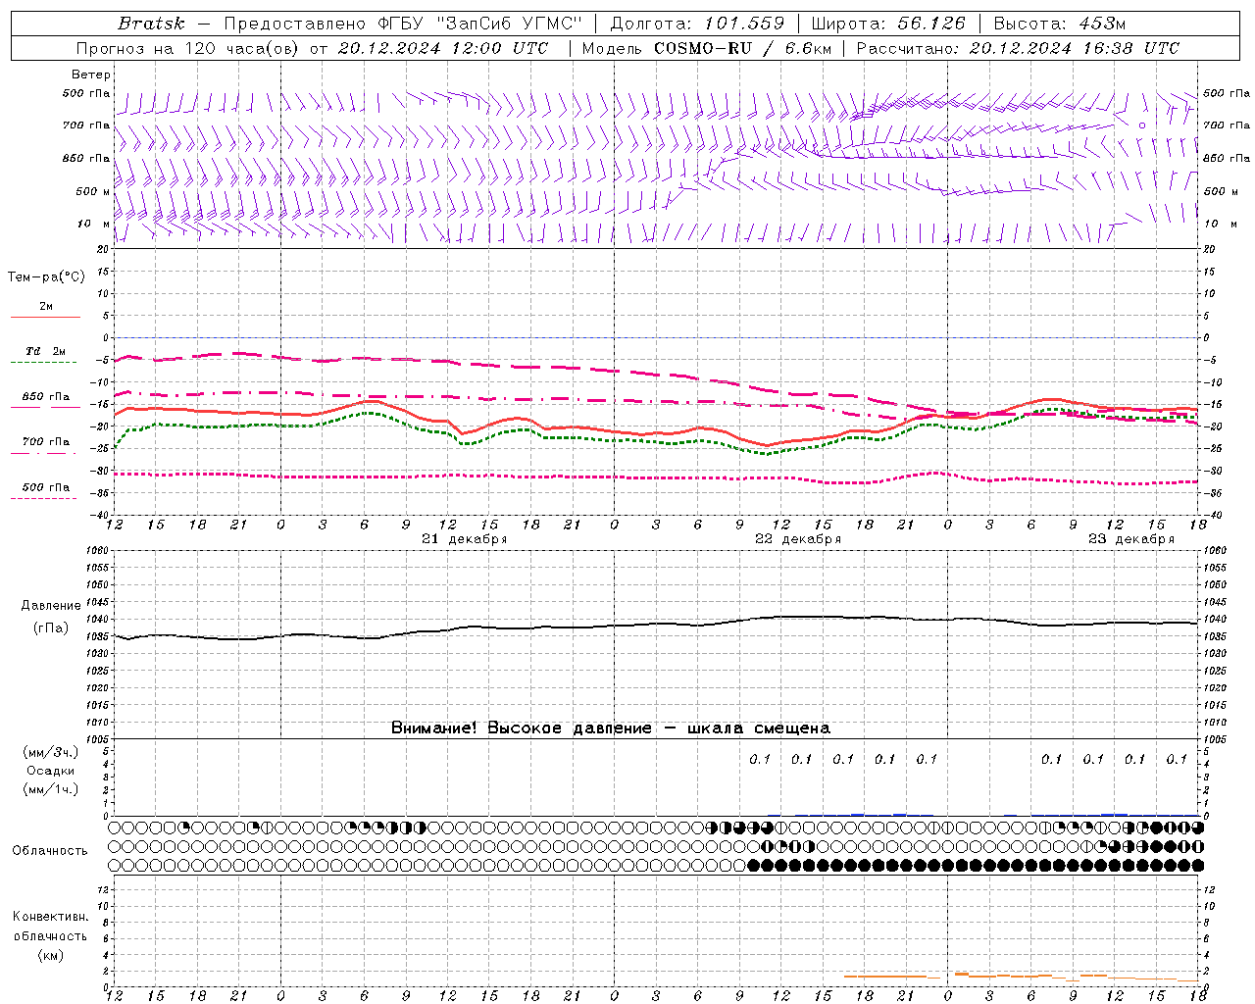Click the Высота: 453м value

[1060, 24]
